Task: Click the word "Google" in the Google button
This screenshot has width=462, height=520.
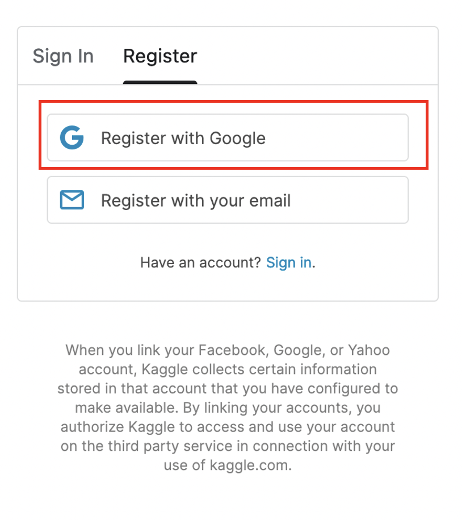Action: pyautogui.click(x=237, y=138)
